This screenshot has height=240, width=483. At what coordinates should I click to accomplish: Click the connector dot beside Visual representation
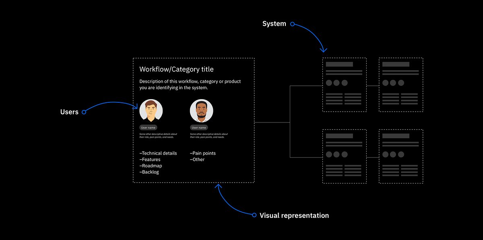(x=255, y=215)
